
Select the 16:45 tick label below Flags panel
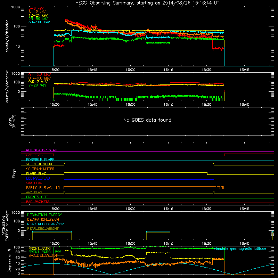[244, 209]
